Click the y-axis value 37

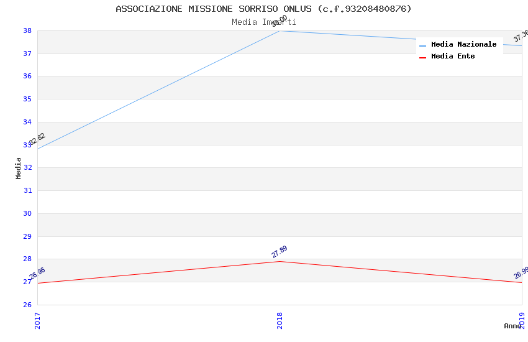click(27, 53)
